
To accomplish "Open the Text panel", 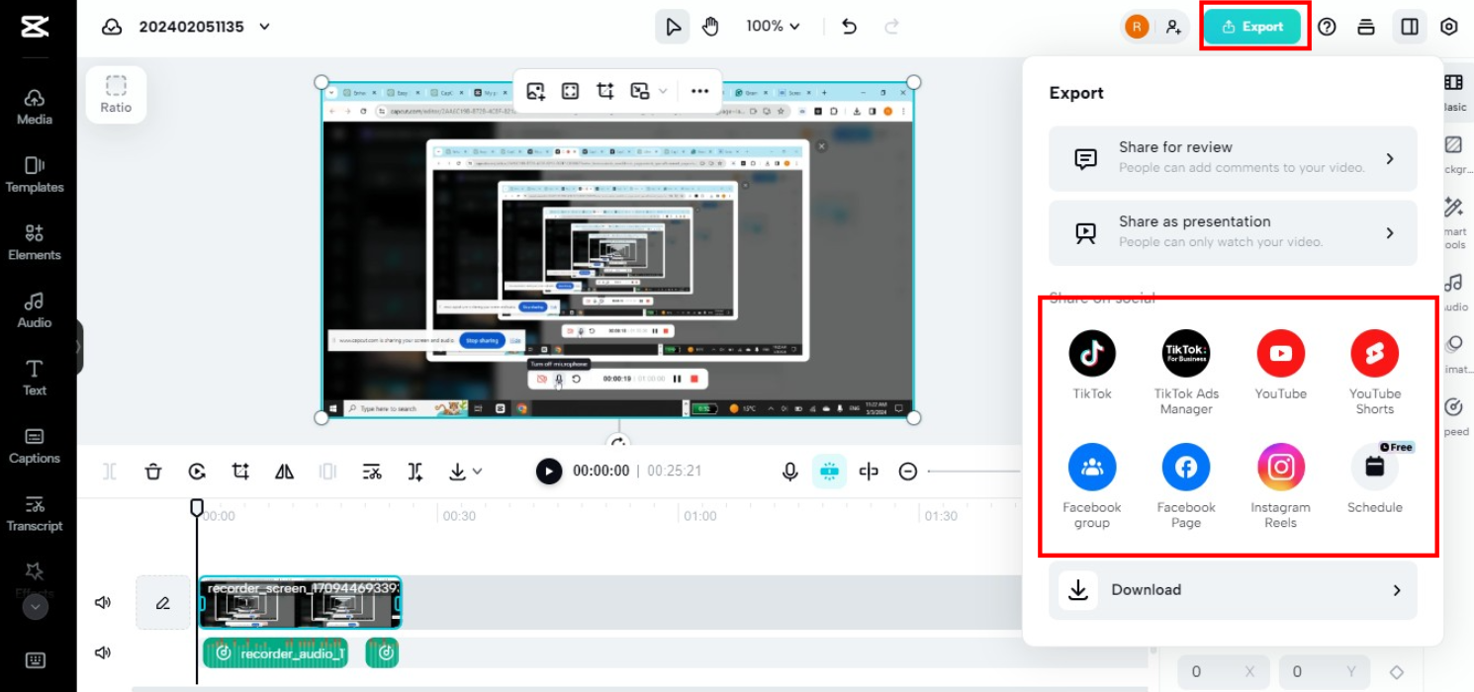I will point(35,378).
